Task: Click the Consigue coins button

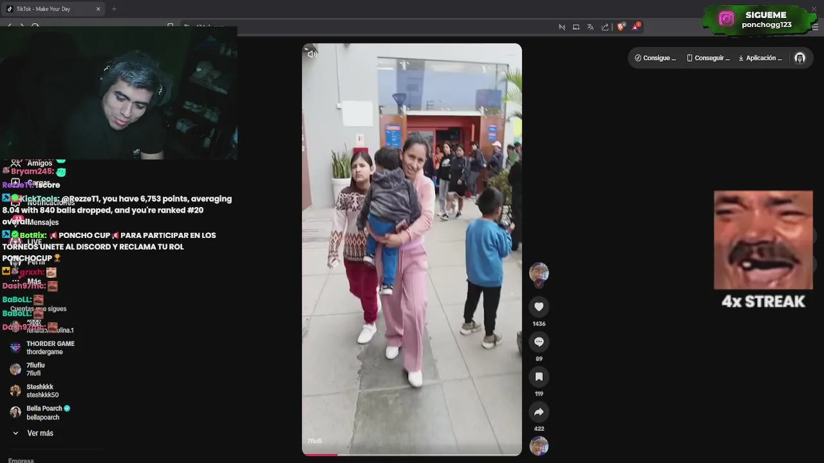Action: point(655,58)
